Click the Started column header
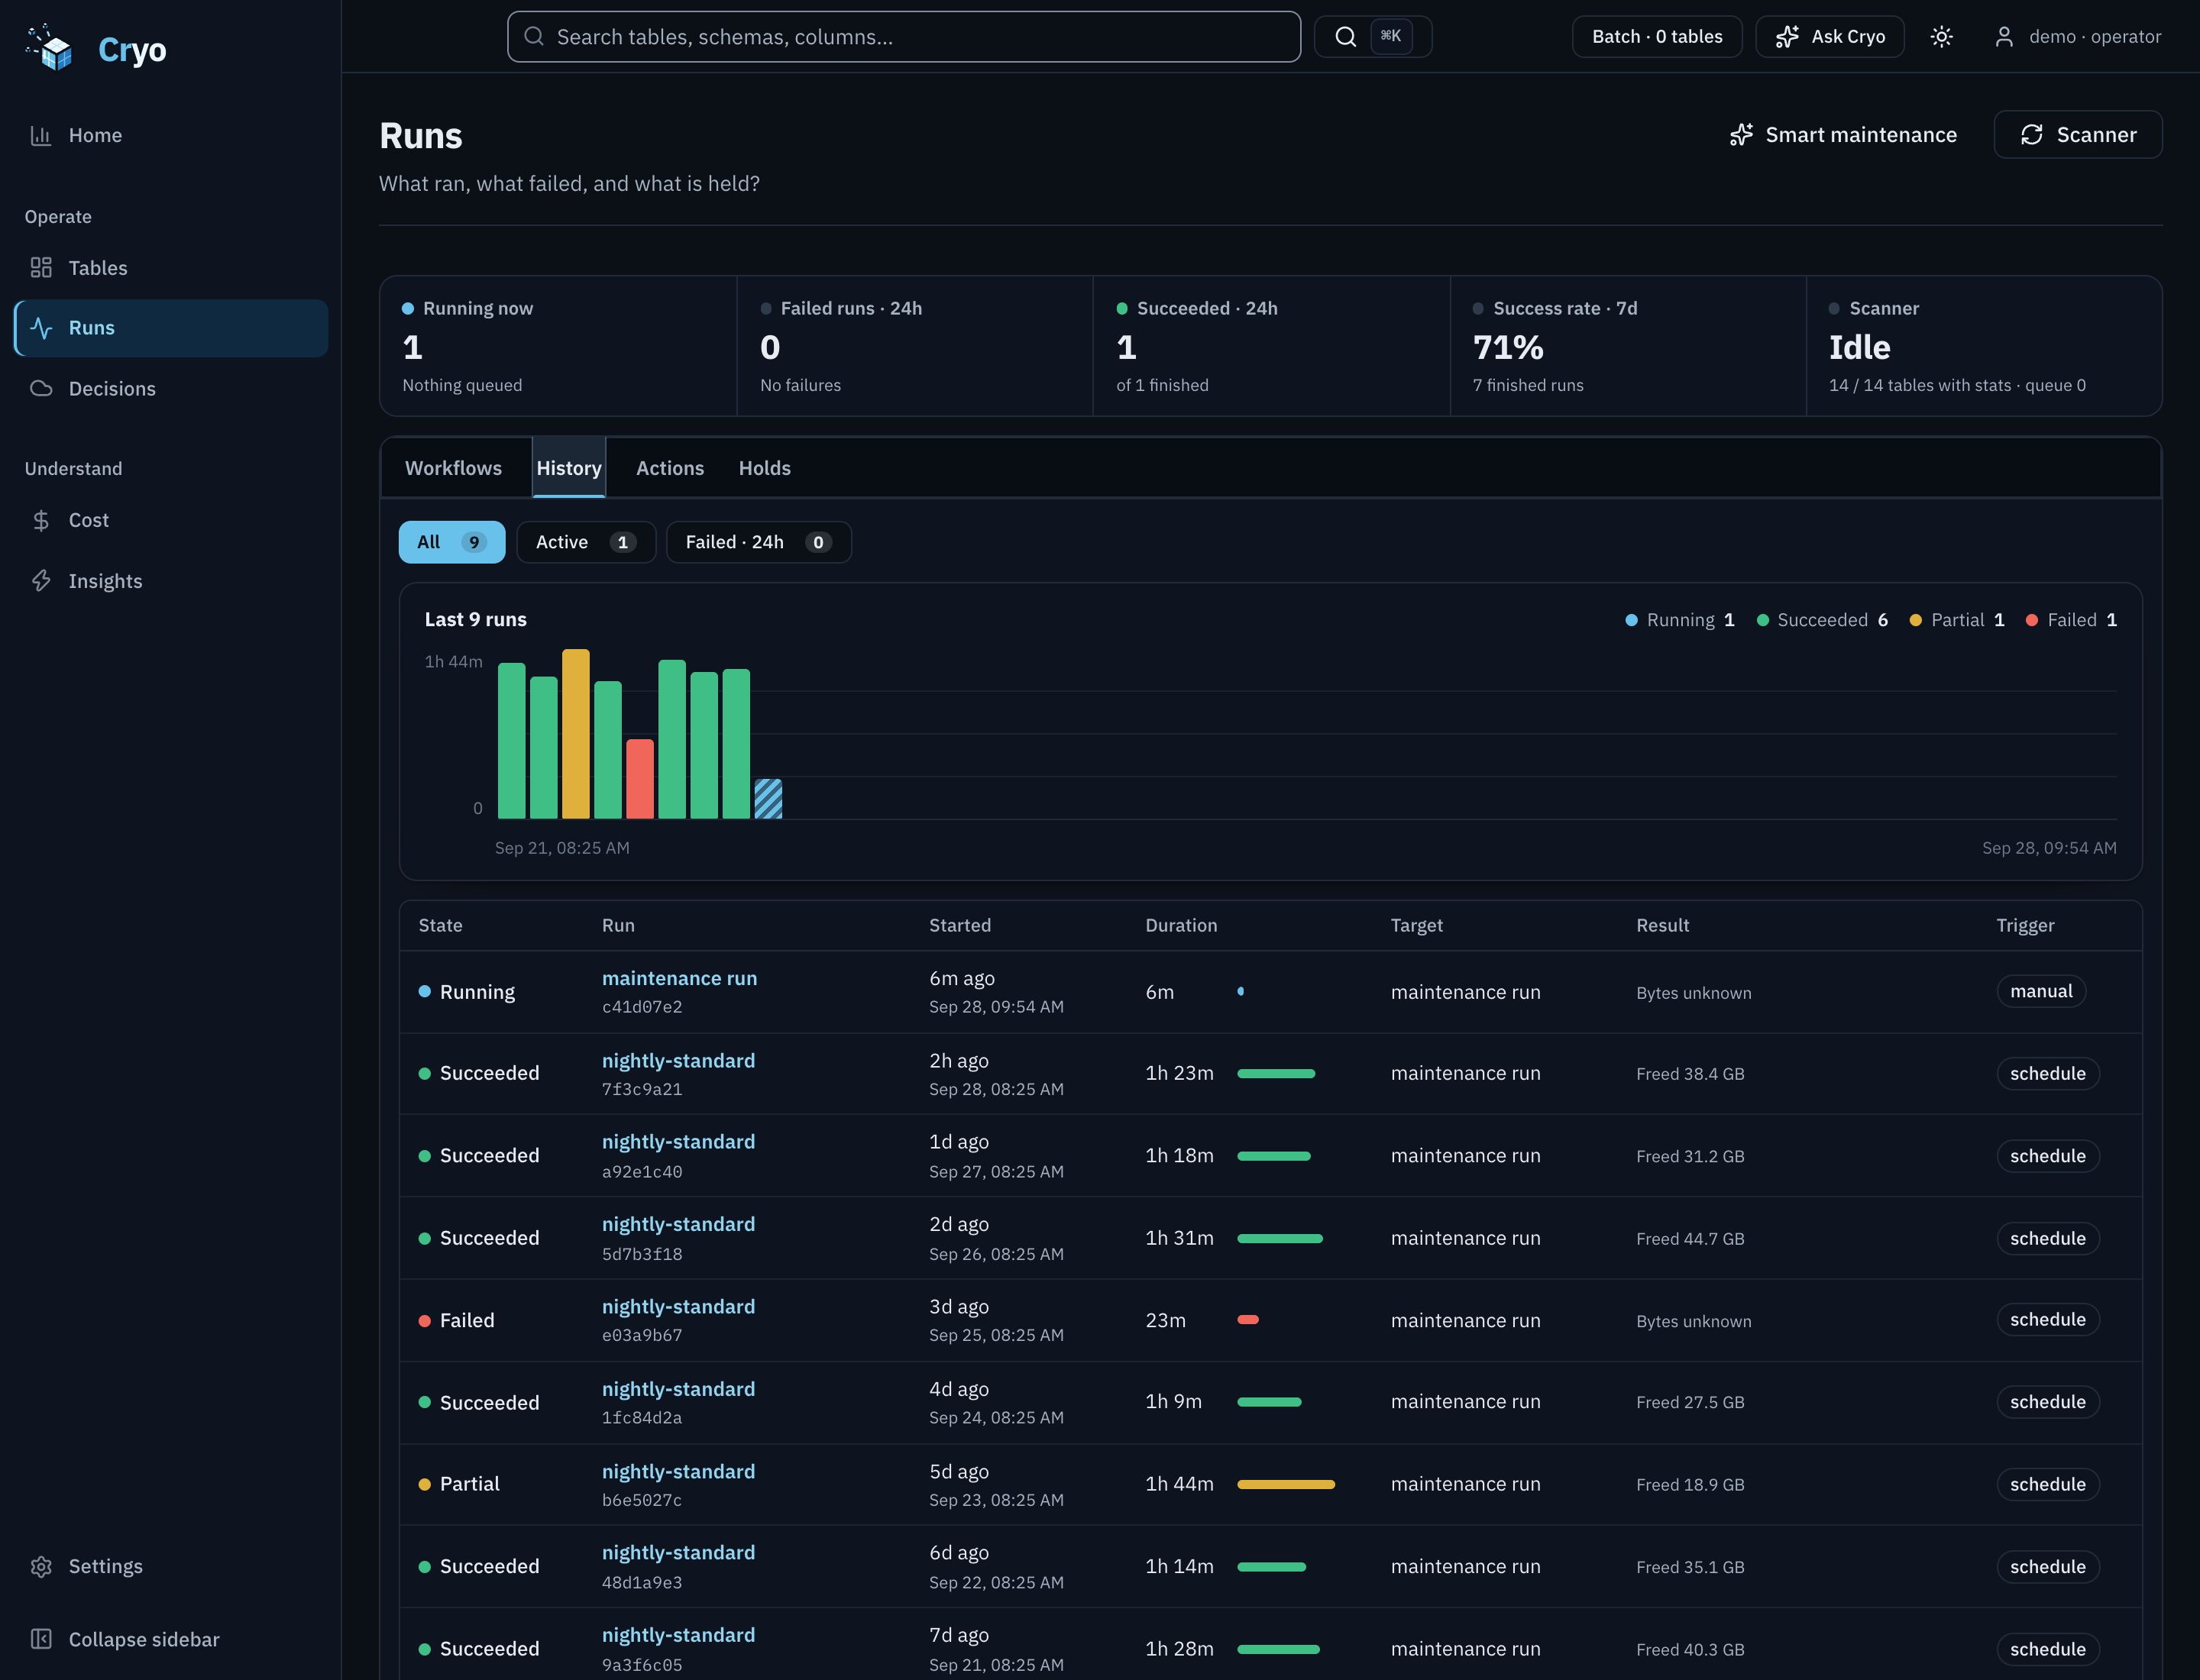 (959, 925)
